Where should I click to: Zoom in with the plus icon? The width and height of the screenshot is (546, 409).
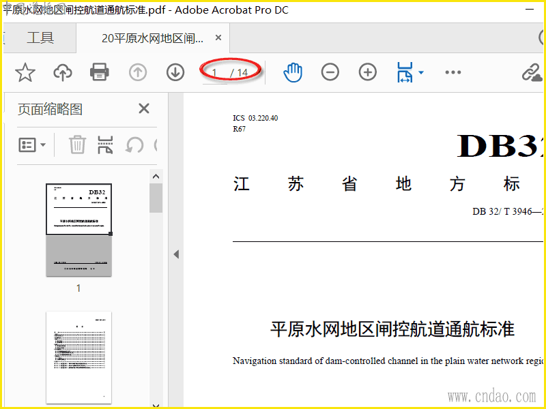(368, 72)
